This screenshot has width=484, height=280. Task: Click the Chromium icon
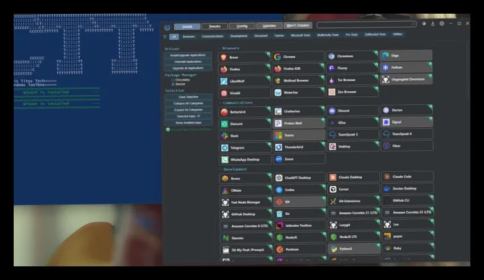pyautogui.click(x=332, y=56)
